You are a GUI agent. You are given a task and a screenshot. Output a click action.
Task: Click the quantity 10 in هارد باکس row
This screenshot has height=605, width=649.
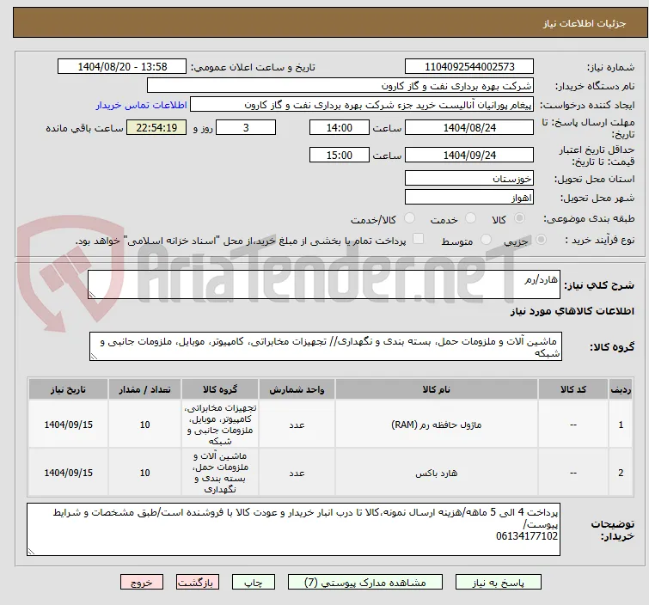pos(144,473)
